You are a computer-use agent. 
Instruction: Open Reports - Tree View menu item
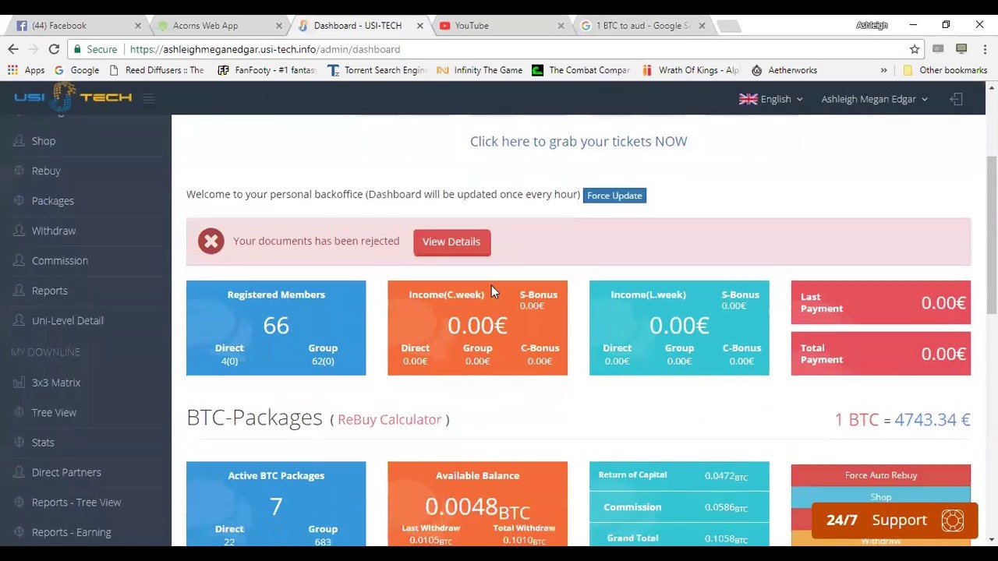click(76, 503)
